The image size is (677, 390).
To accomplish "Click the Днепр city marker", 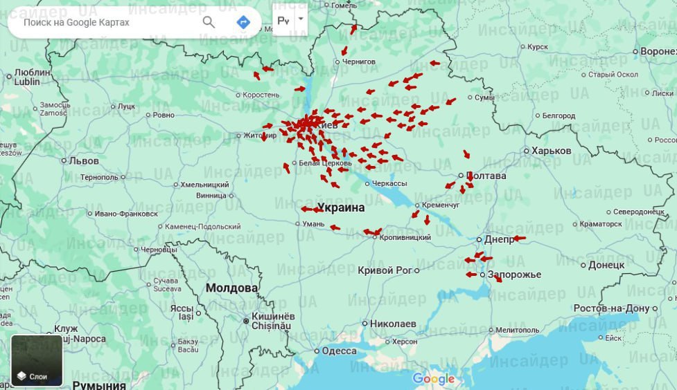I will click(479, 239).
